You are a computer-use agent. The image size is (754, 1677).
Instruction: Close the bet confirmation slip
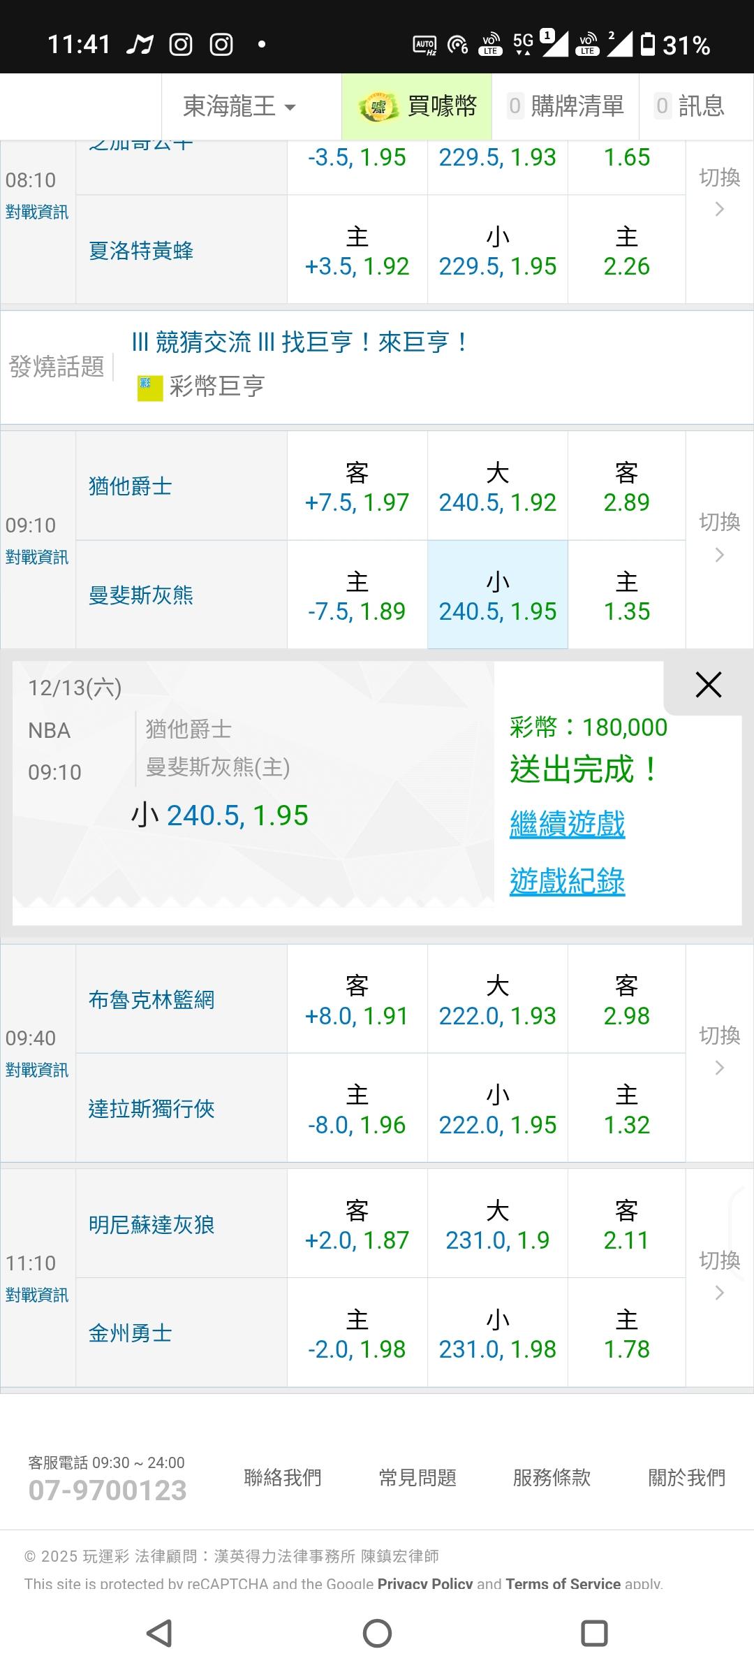click(x=708, y=685)
